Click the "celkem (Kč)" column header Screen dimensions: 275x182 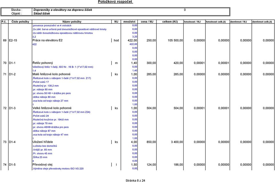170,22
